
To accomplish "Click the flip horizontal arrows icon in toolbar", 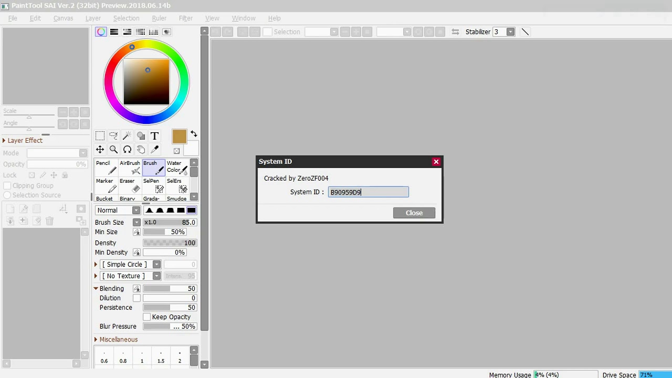I will (x=455, y=32).
